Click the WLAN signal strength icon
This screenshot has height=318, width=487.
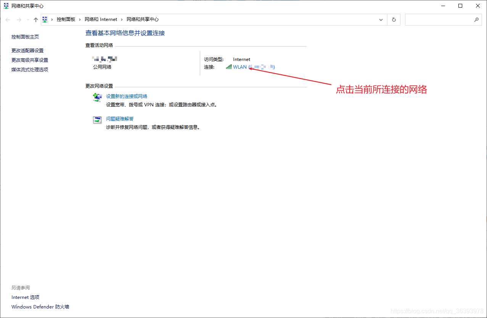click(x=229, y=67)
